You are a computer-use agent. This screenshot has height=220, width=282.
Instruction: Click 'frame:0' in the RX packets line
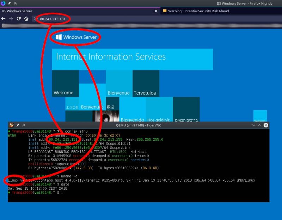click(x=142, y=156)
